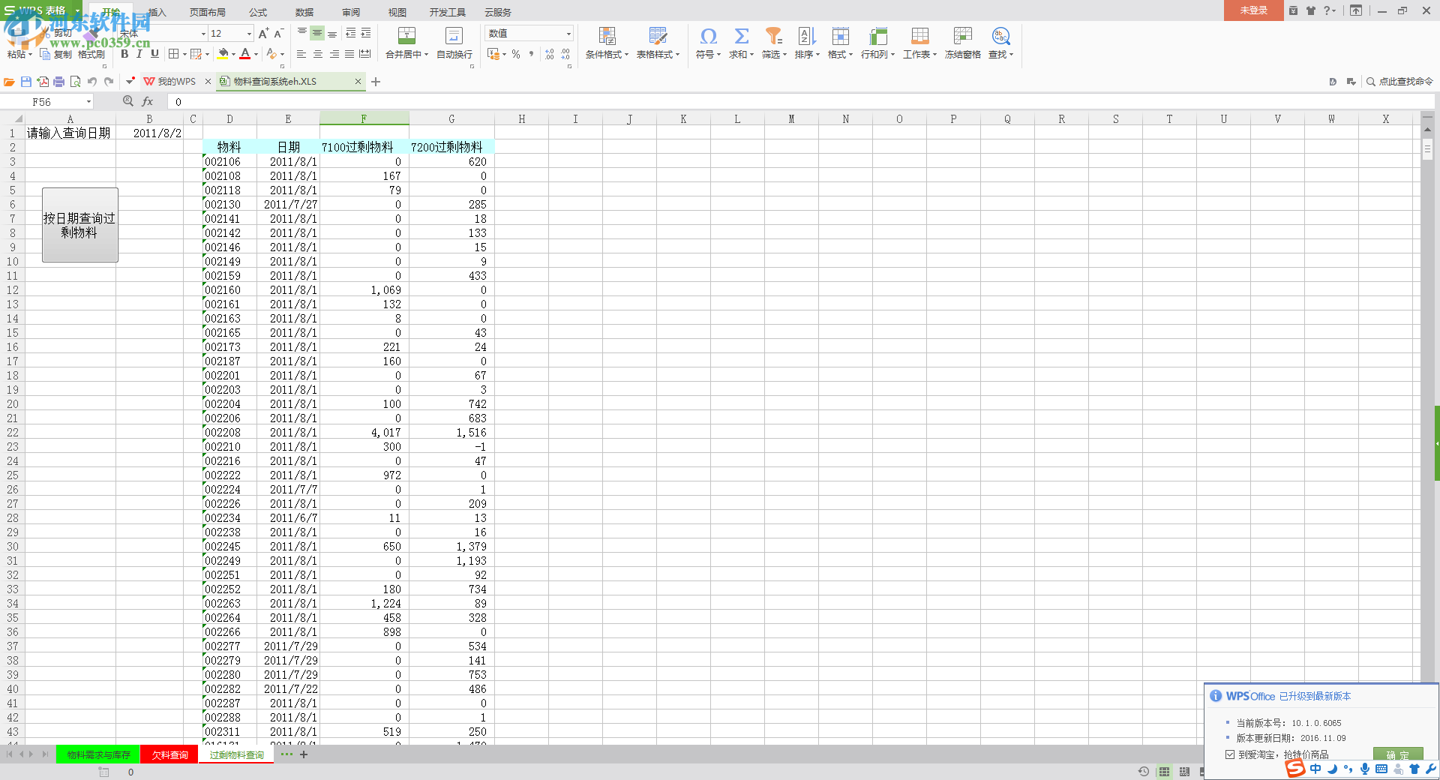Toggle bold formatting
1440x780 pixels.
point(124,54)
